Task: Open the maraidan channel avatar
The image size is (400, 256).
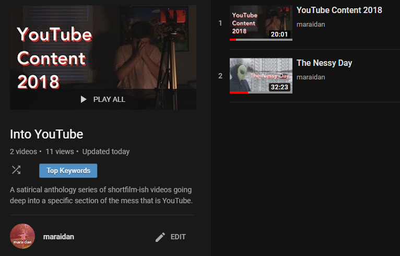Action: click(22, 236)
